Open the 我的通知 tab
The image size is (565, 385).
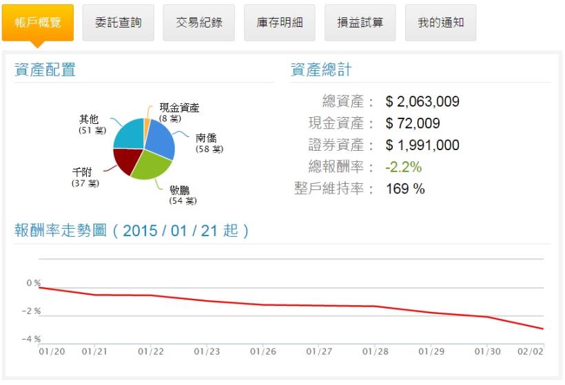[441, 23]
